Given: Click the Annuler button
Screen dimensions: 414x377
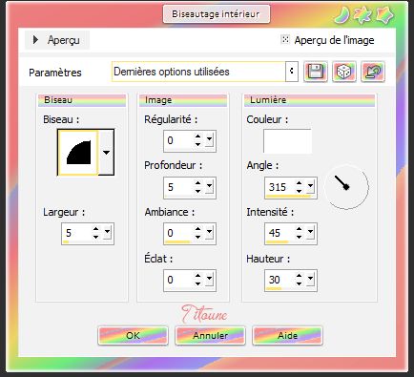Looking at the screenshot, I should pos(210,335).
